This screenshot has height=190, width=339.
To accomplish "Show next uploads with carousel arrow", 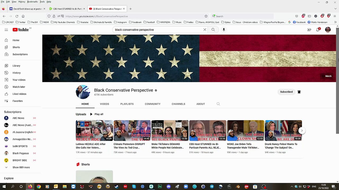I will 302,131.
